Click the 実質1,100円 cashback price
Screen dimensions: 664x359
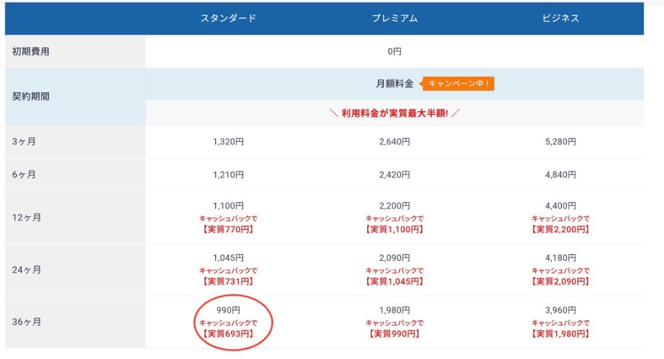[394, 230]
